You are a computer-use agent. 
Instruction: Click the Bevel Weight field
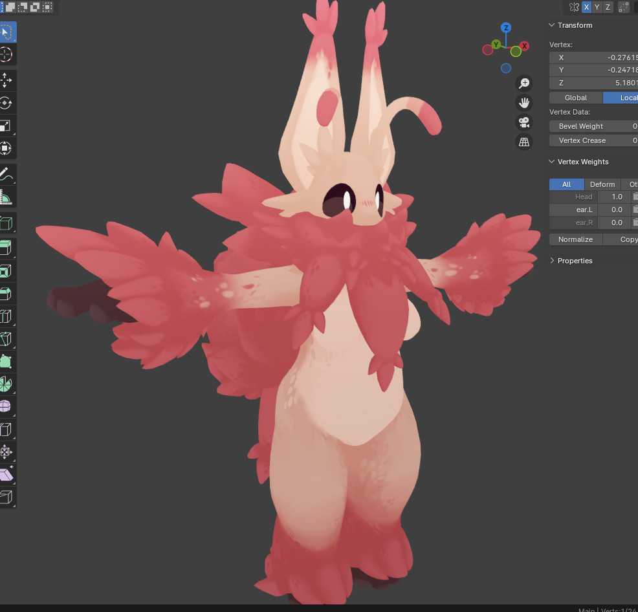(593, 126)
